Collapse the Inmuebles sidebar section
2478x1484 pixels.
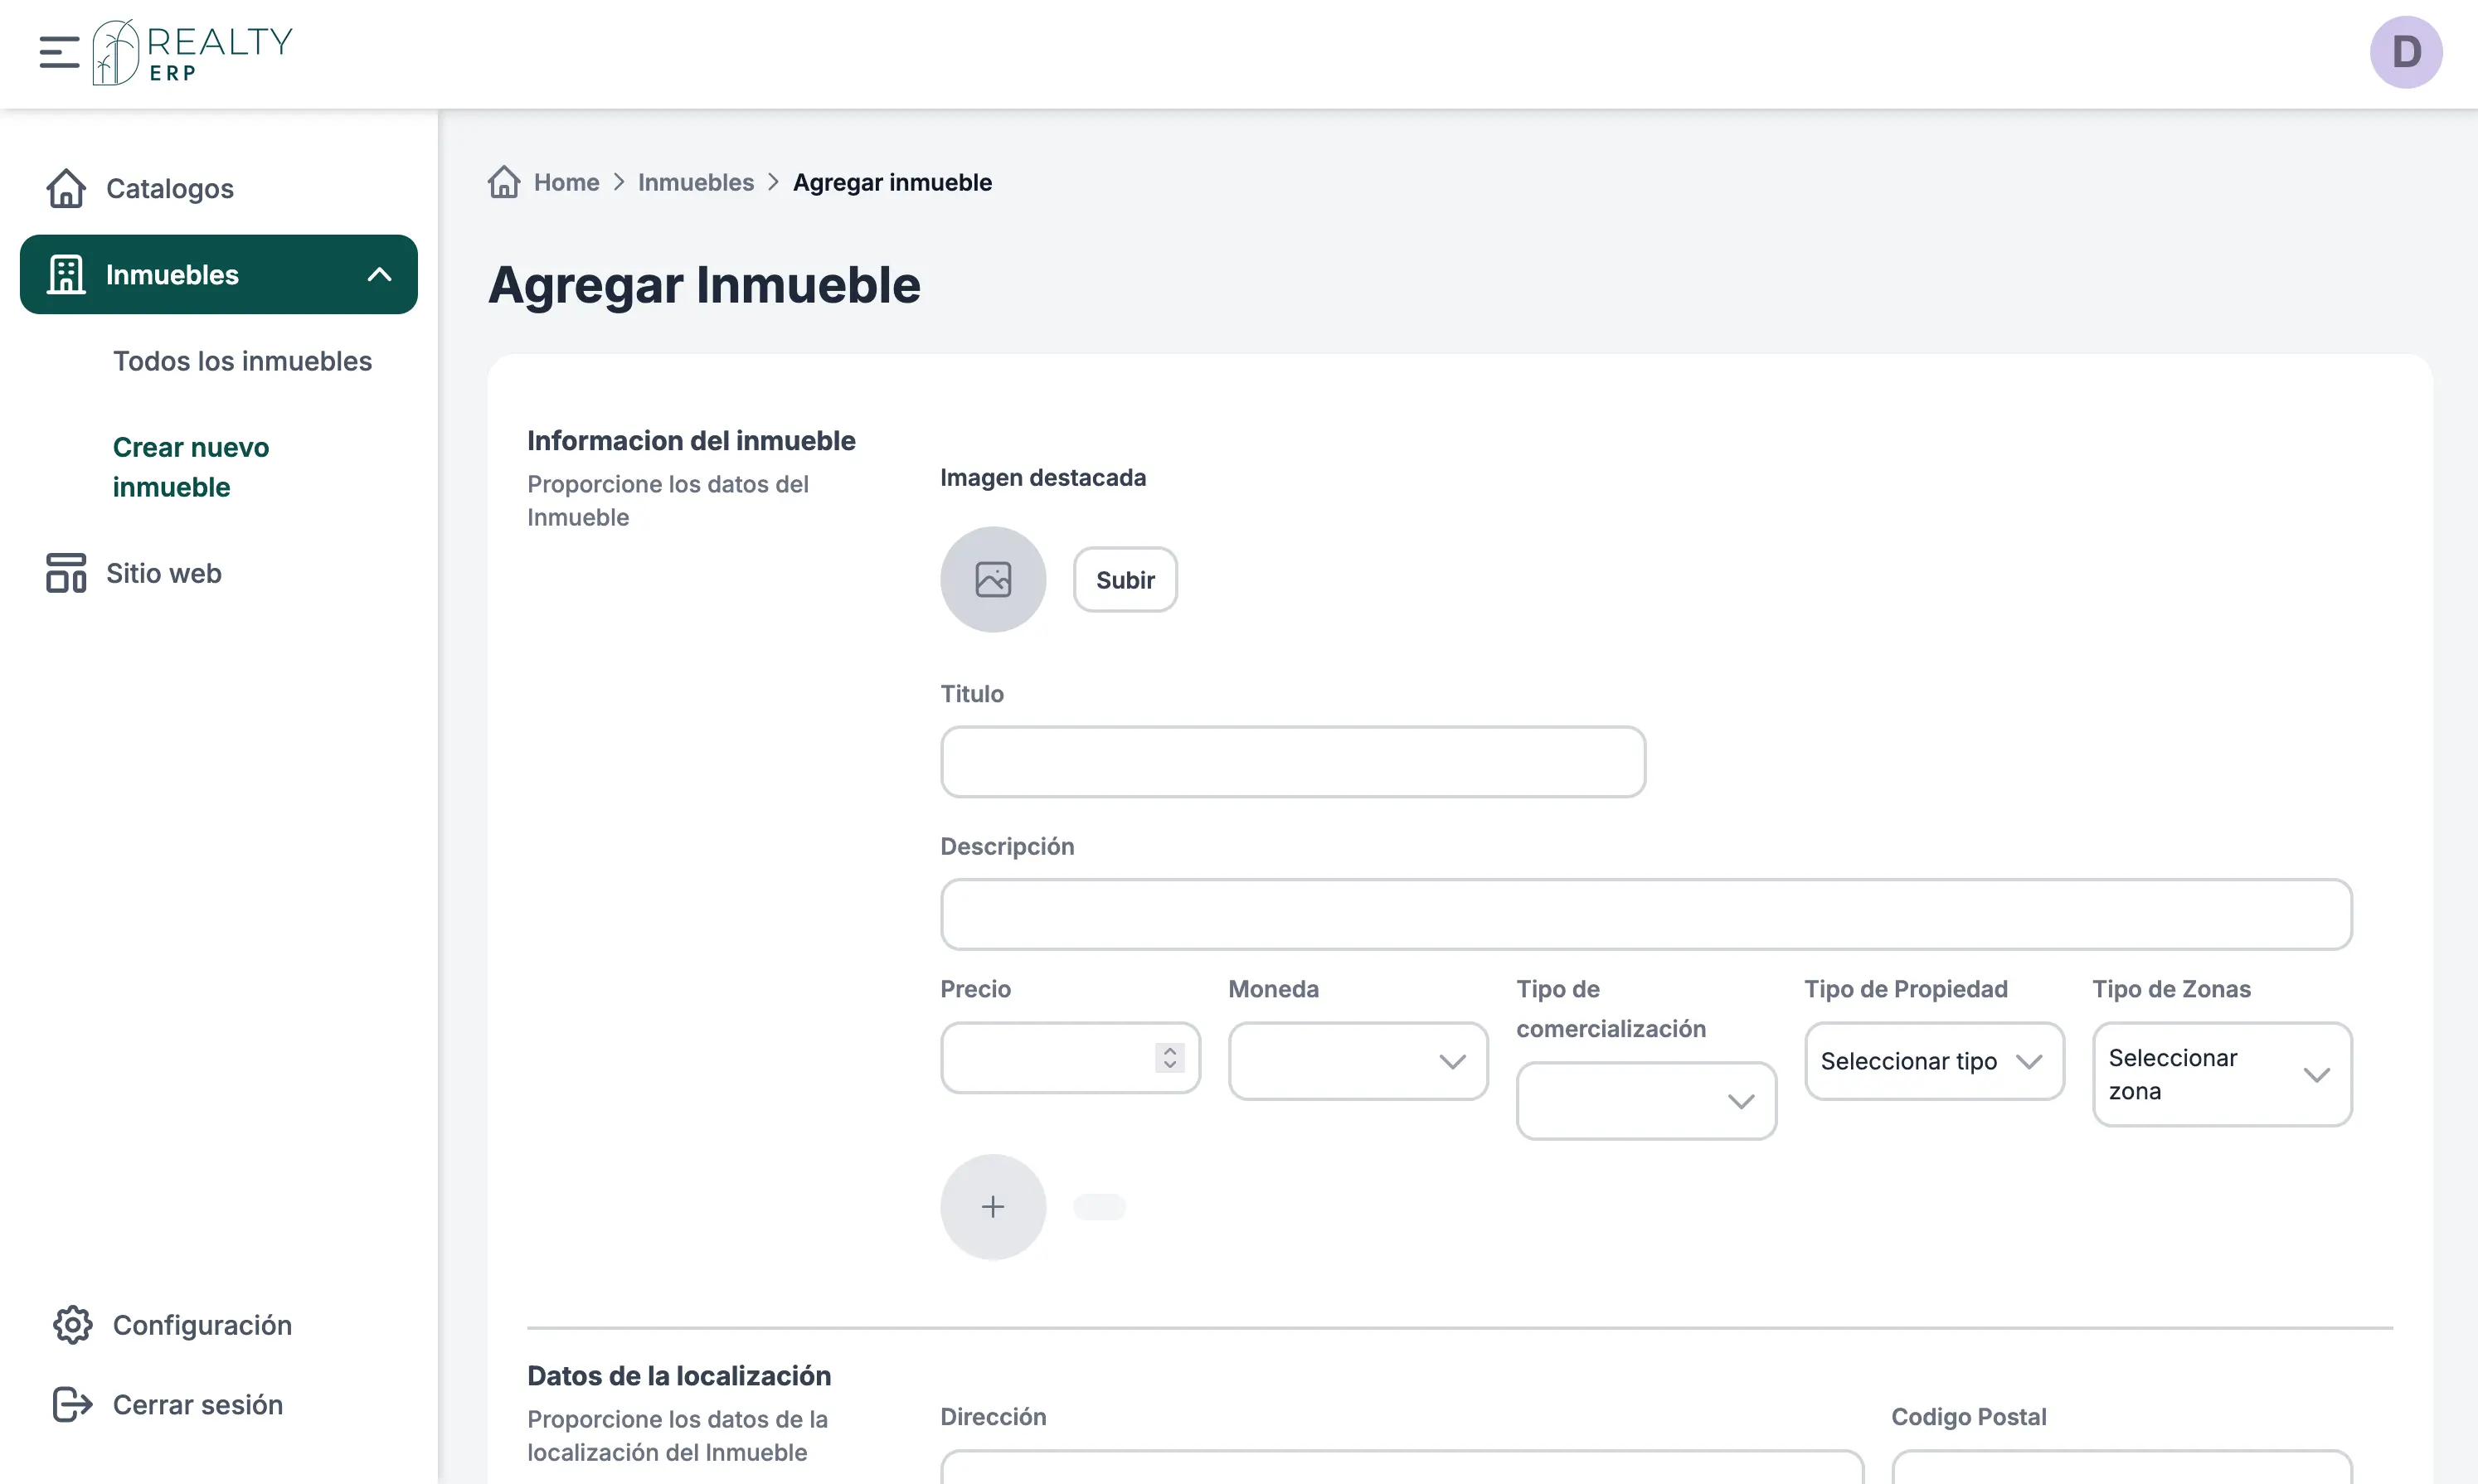point(379,275)
